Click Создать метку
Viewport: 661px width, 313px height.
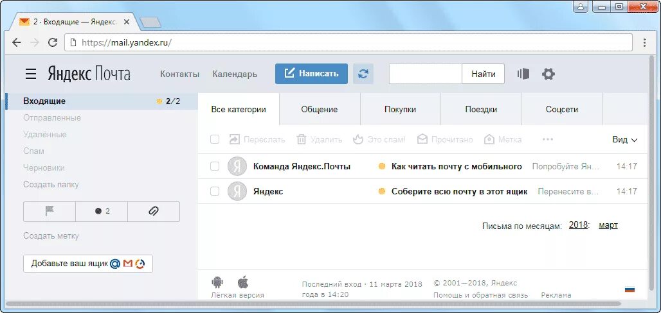[x=51, y=236]
